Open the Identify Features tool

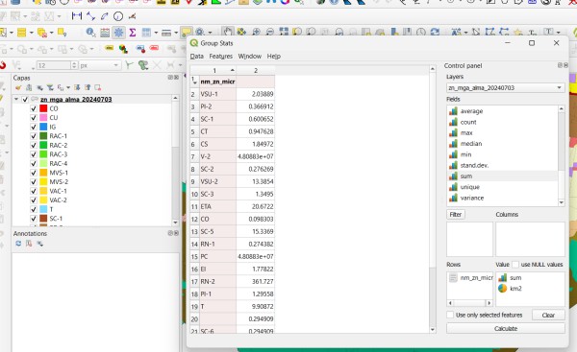[x=90, y=33]
